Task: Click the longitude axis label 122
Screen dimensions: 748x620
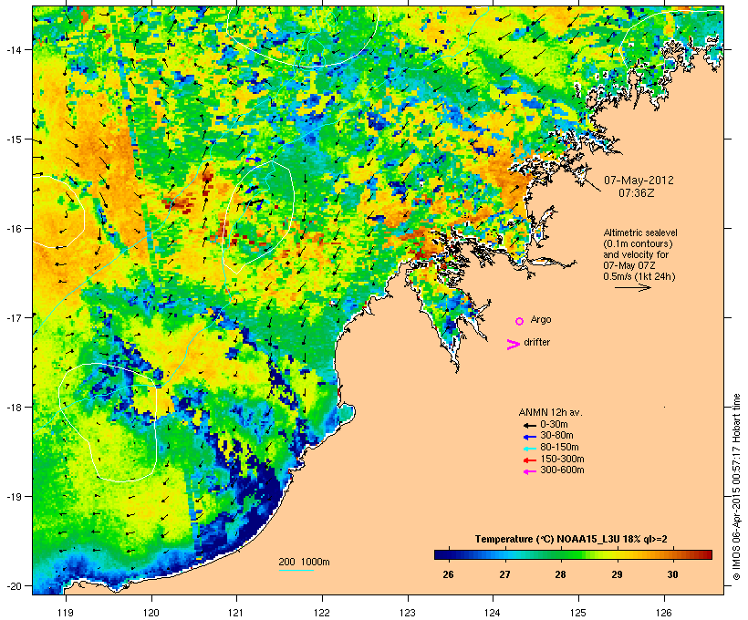Action: (x=322, y=613)
